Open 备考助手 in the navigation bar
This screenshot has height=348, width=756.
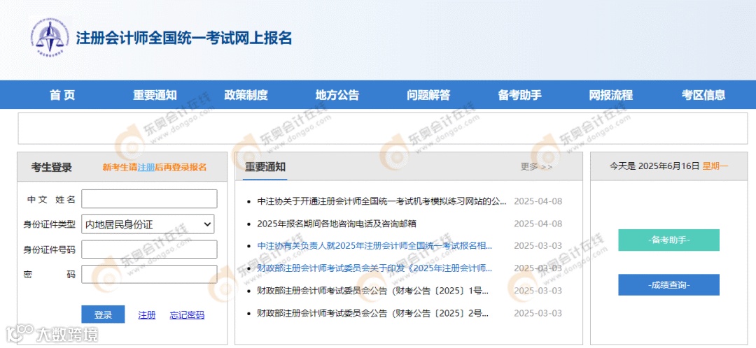(x=519, y=95)
